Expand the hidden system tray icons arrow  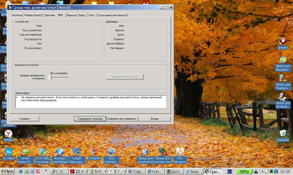262,172
